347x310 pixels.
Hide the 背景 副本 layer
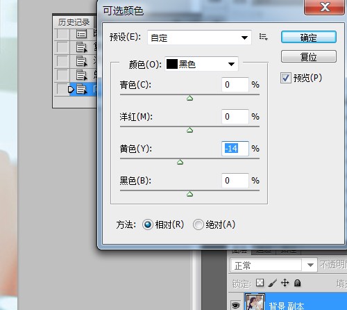coord(235,306)
